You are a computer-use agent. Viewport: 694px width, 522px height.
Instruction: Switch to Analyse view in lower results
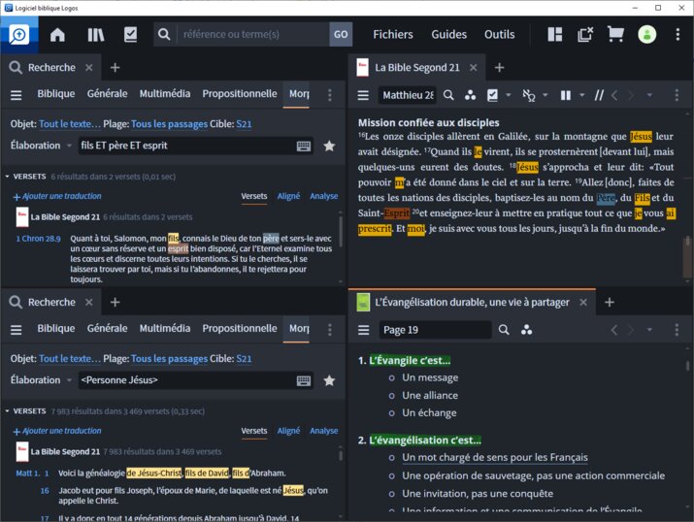323,431
